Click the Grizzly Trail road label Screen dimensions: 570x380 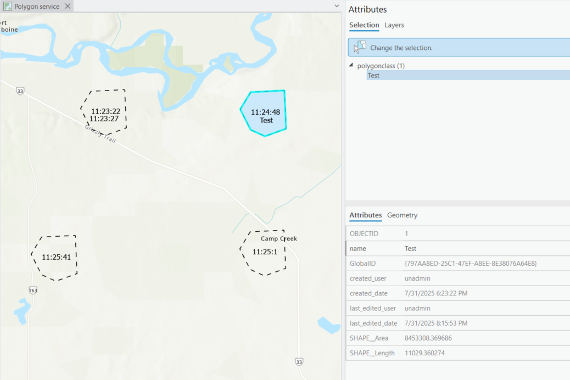[100, 134]
